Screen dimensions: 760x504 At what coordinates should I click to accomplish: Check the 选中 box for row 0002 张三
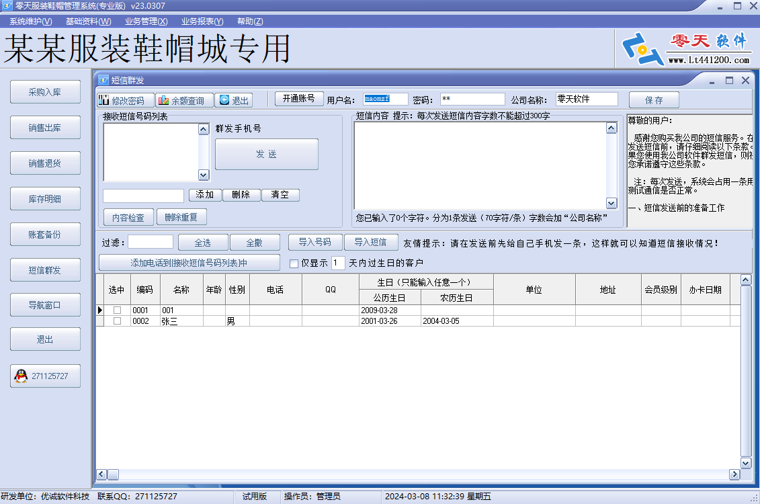click(x=117, y=321)
